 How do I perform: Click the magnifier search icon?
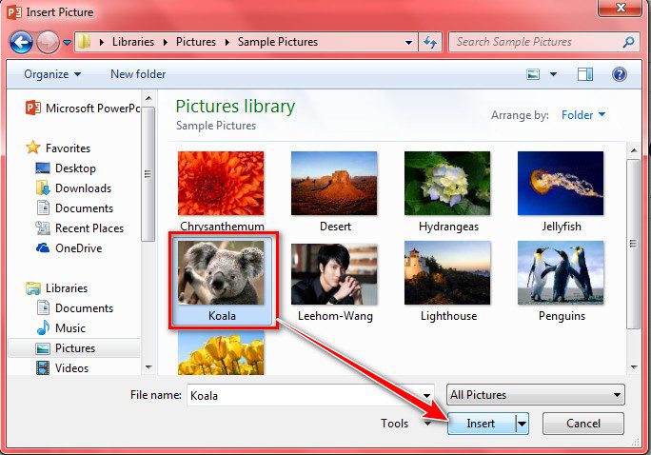point(629,42)
